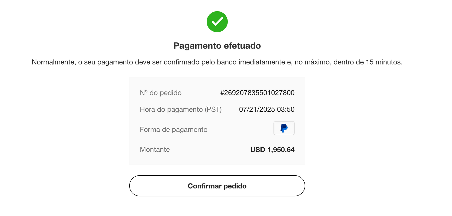Click the bank confirmation notice text

point(217,62)
